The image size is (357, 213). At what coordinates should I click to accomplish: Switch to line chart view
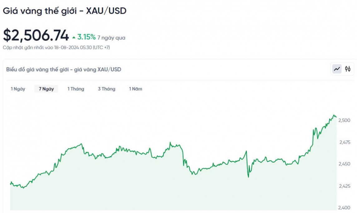337,69
